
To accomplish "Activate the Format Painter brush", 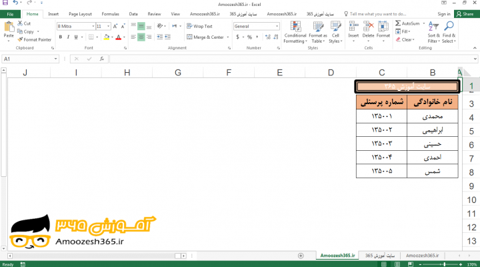I will (20, 39).
